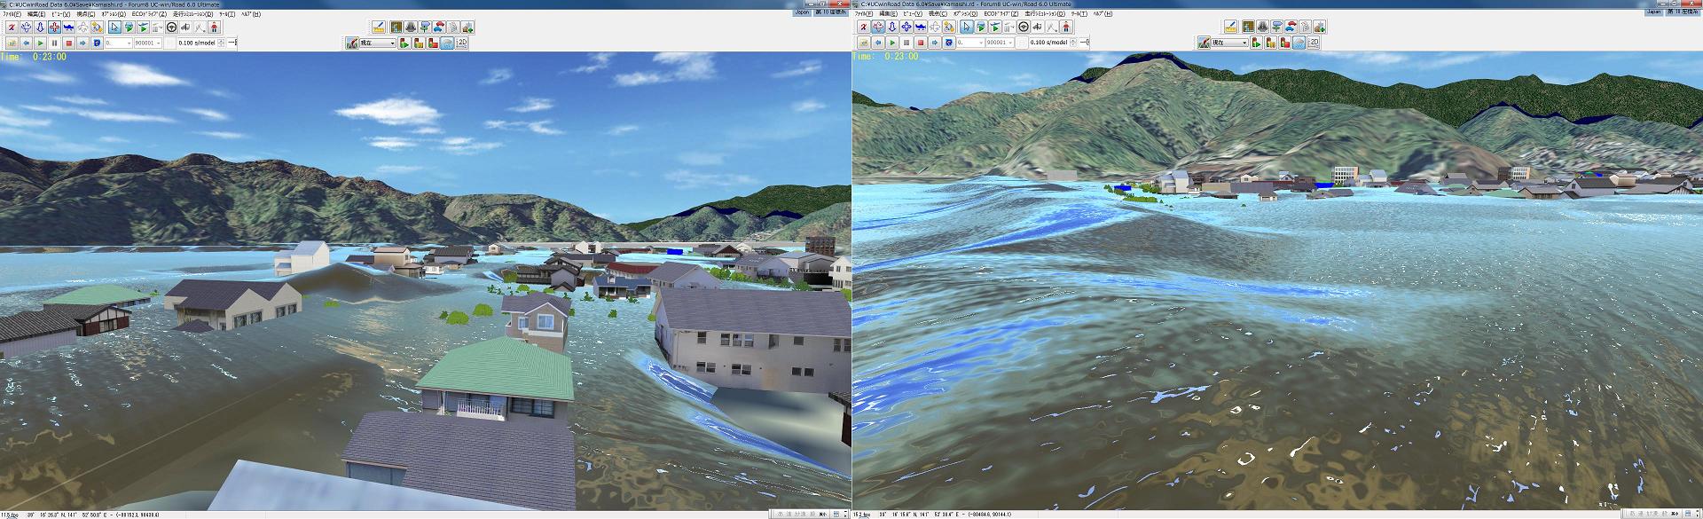This screenshot has width=1703, height=519.
Task: Stop the simulation with red square in right window
Action: (920, 43)
